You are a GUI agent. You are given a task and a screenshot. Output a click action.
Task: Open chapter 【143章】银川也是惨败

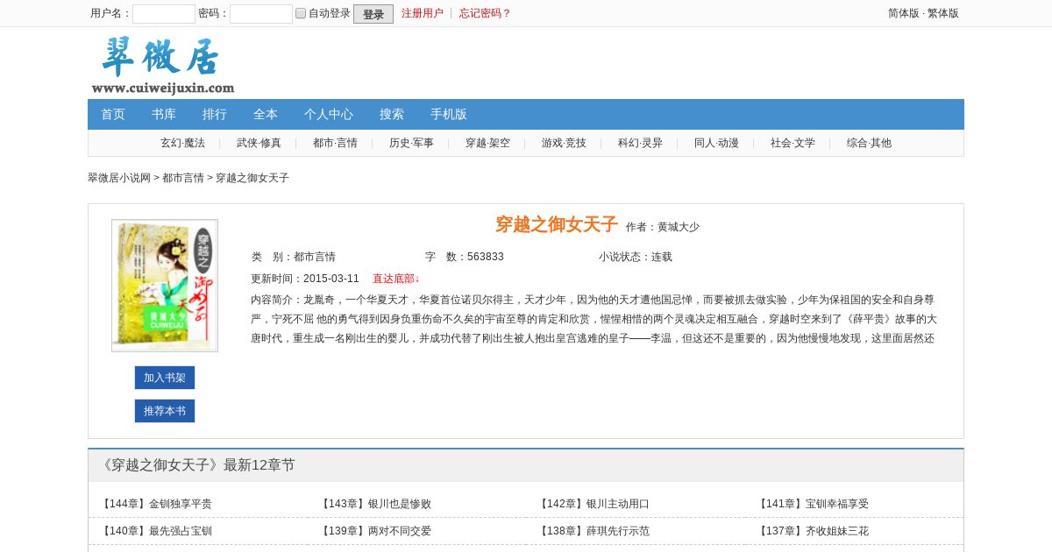coord(374,504)
